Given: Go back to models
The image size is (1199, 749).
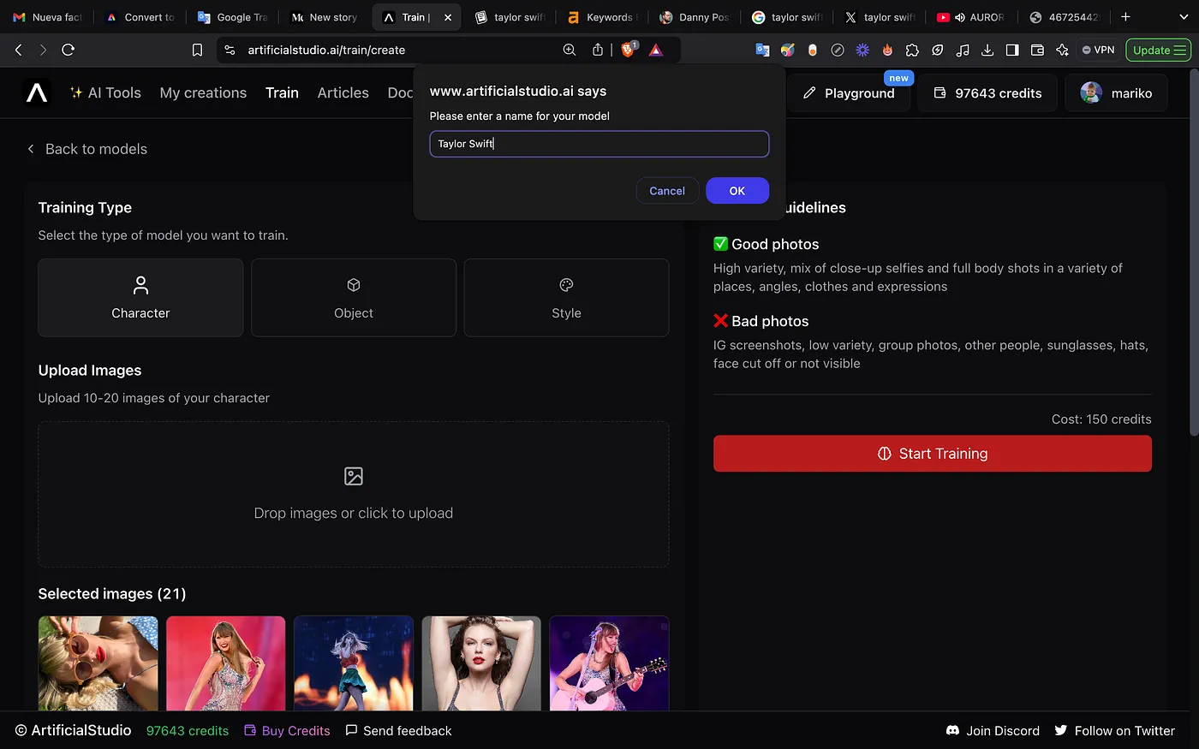Looking at the screenshot, I should tap(87, 149).
